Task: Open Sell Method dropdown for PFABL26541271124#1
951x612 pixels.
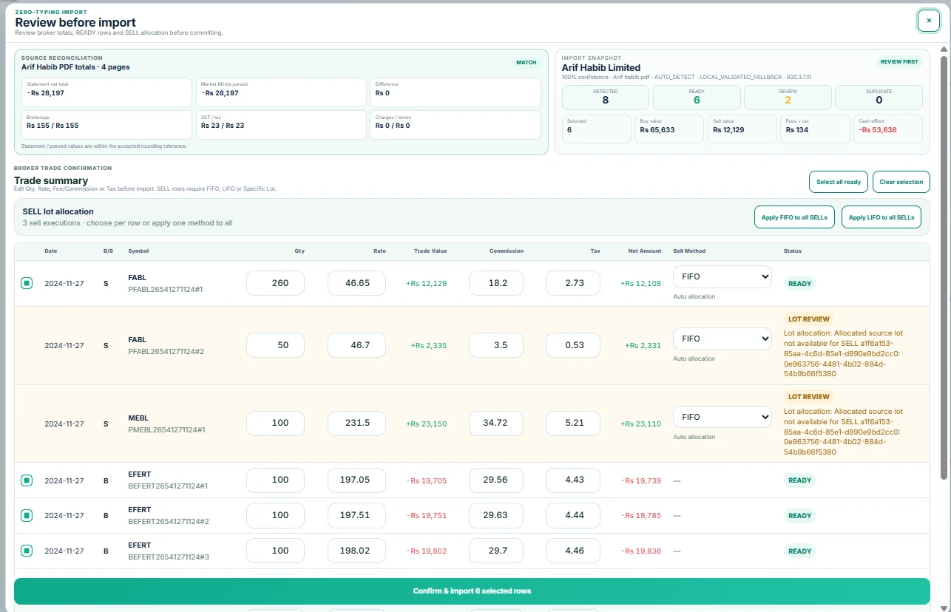Action: 722,276
